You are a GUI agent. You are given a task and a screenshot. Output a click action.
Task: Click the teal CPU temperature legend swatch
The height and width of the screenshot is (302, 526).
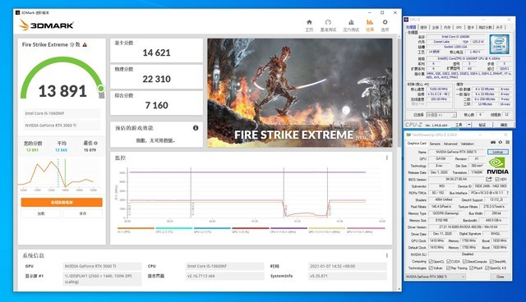click(173, 228)
